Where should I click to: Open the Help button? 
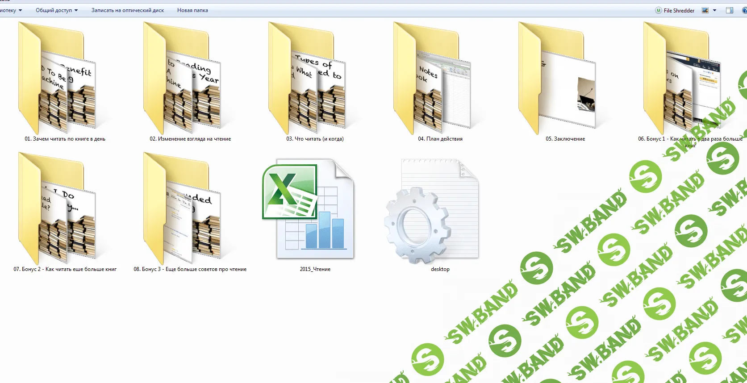(x=744, y=10)
